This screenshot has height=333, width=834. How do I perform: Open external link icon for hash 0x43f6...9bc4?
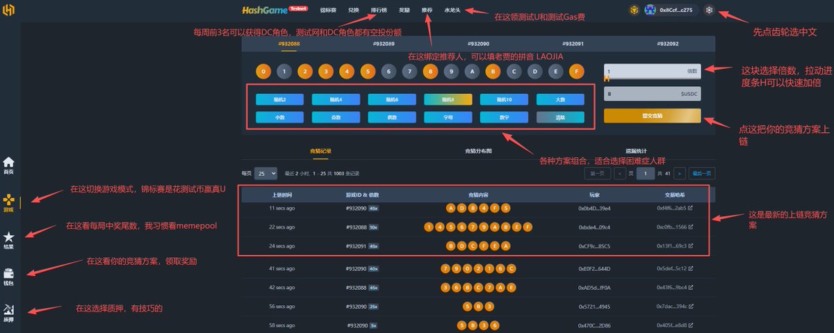[x=690, y=286]
